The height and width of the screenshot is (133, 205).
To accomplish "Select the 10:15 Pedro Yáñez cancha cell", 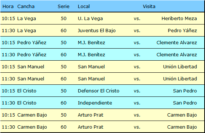I will point(32,43).
